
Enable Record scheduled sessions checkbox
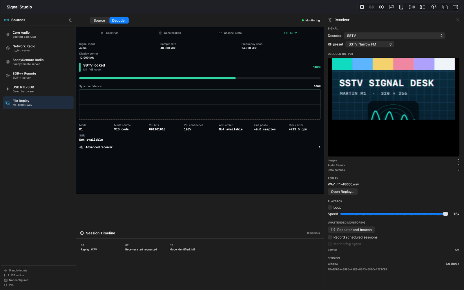(330, 237)
